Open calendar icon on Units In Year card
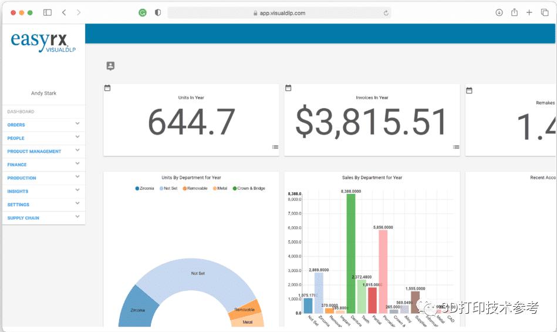The image size is (557, 332). tap(107, 88)
